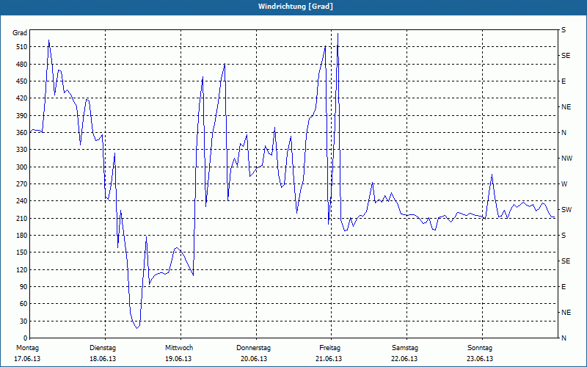Click the 150 value on left axis
This screenshot has width=587, height=367.
[x=22, y=252]
